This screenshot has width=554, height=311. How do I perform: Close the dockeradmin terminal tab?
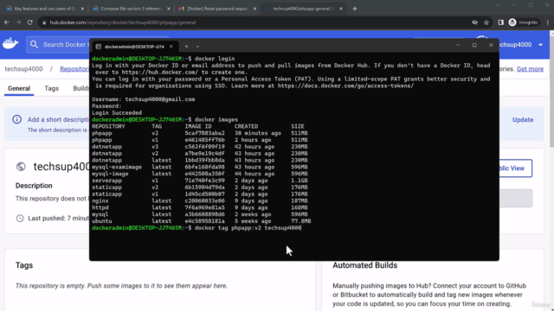171,47
